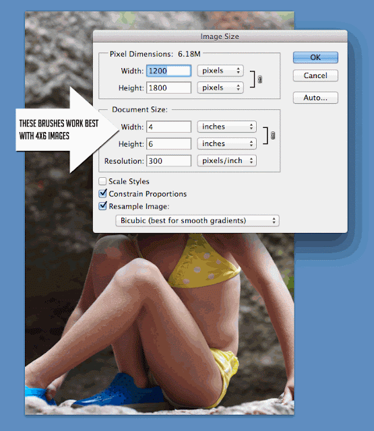Image resolution: width=374 pixels, height=431 pixels.
Task: Open the Auto... resolution dialog
Action: coord(315,98)
